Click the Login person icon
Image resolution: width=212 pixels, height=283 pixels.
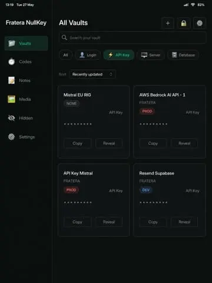(82, 55)
